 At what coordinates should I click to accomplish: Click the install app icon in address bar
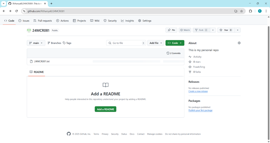tap(236, 11)
